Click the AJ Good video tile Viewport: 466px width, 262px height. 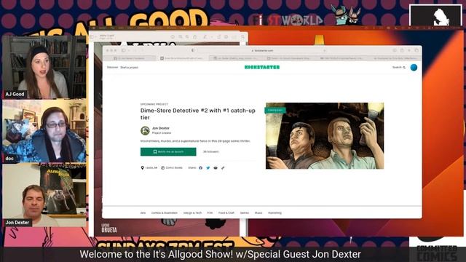pyautogui.click(x=44, y=67)
